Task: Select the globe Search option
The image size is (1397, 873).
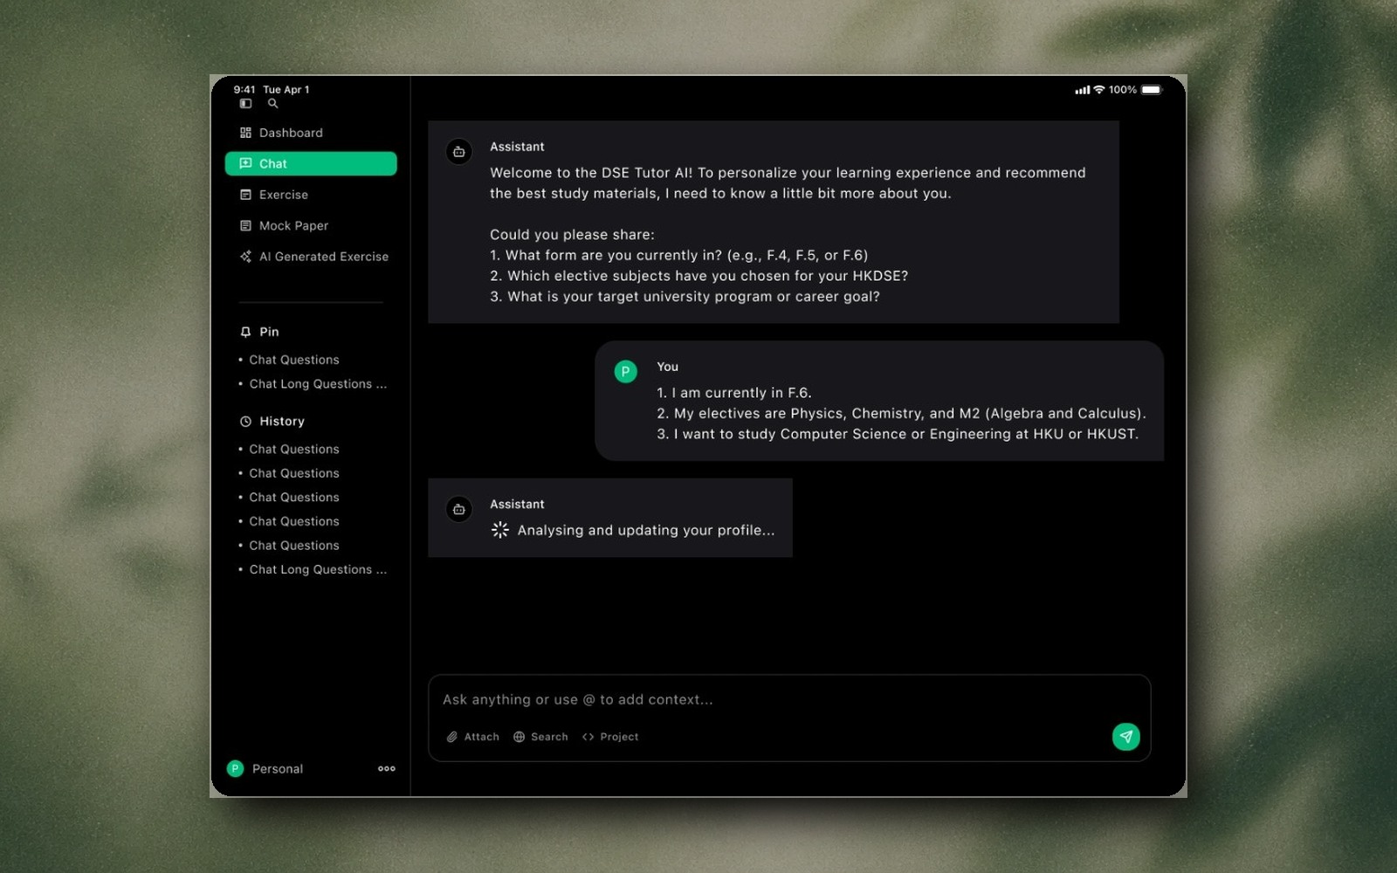Action: [x=540, y=737]
